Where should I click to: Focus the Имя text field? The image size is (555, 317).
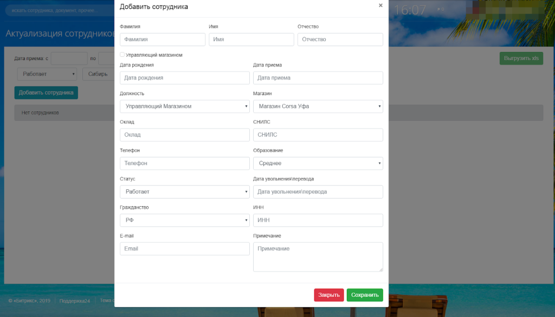click(251, 39)
